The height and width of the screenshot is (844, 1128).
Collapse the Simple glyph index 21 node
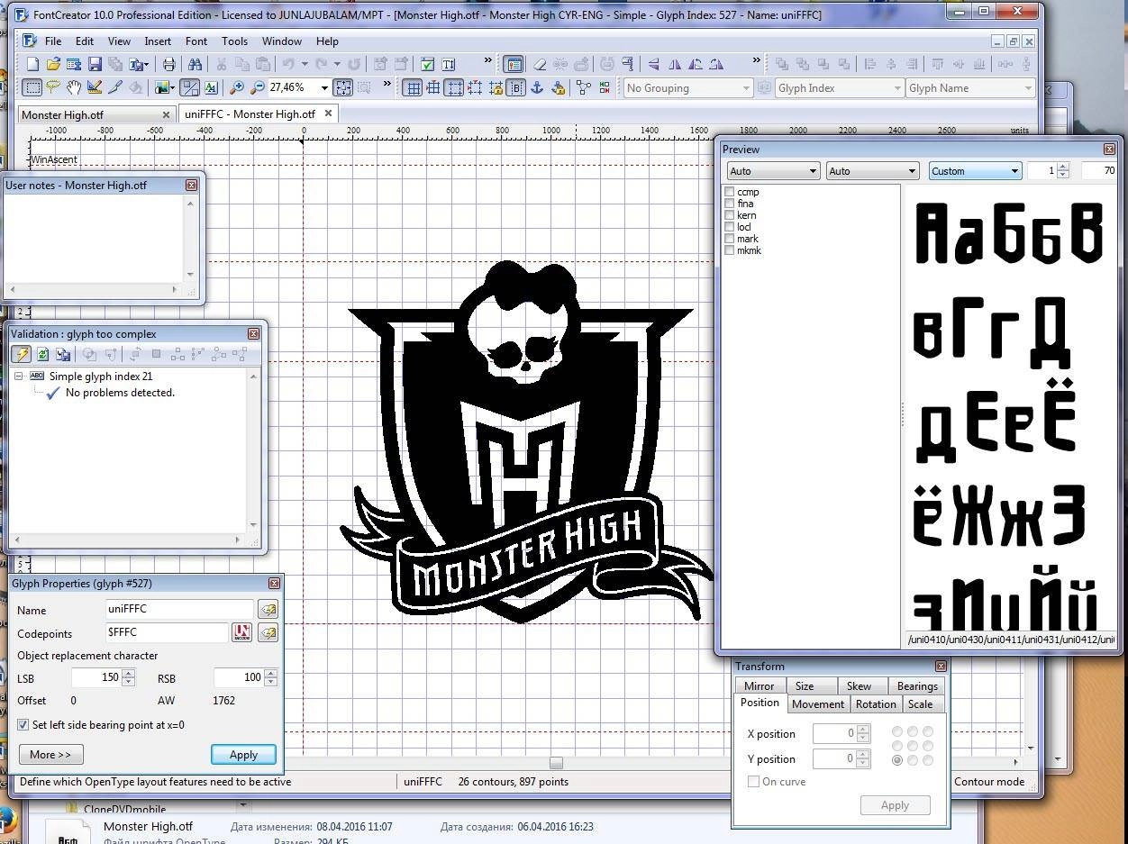point(19,377)
